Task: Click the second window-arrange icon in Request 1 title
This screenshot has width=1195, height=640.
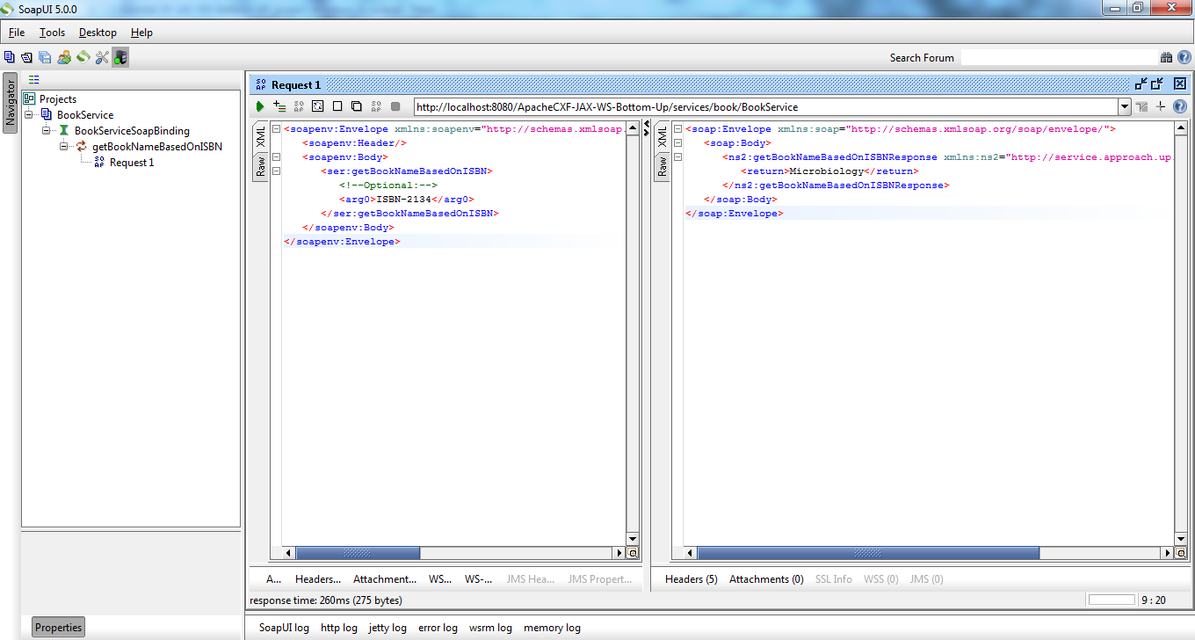Action: 1157,84
